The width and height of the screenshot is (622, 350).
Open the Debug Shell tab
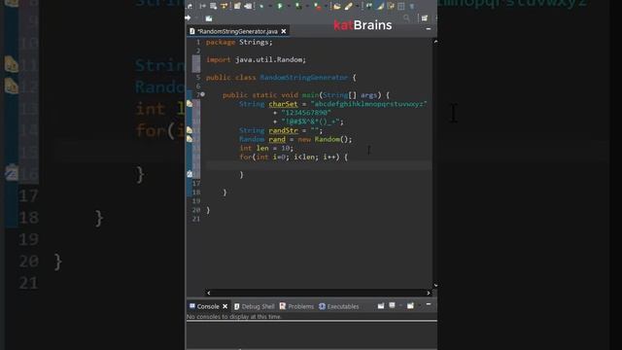coord(255,306)
